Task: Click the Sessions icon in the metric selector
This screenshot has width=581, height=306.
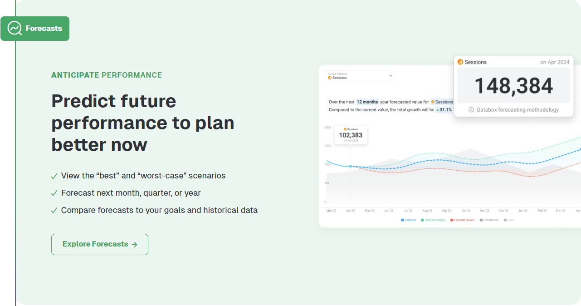Action: pyautogui.click(x=330, y=78)
